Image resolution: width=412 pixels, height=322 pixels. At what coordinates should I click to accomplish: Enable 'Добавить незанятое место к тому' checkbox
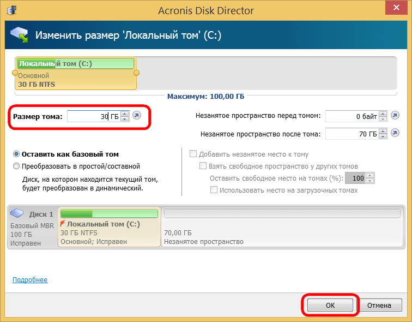pos(192,154)
